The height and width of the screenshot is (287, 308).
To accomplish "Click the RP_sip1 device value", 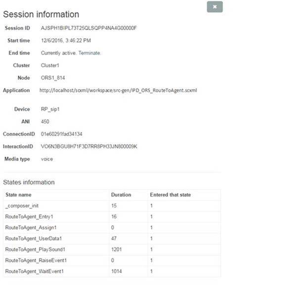I will coord(50,109).
